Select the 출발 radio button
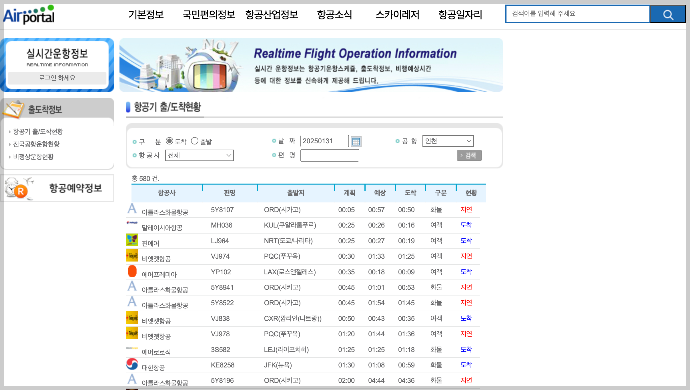 click(194, 141)
